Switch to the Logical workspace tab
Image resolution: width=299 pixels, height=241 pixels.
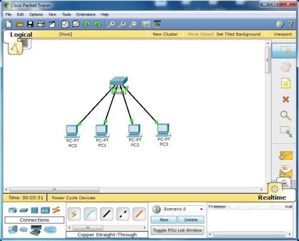pos(21,35)
